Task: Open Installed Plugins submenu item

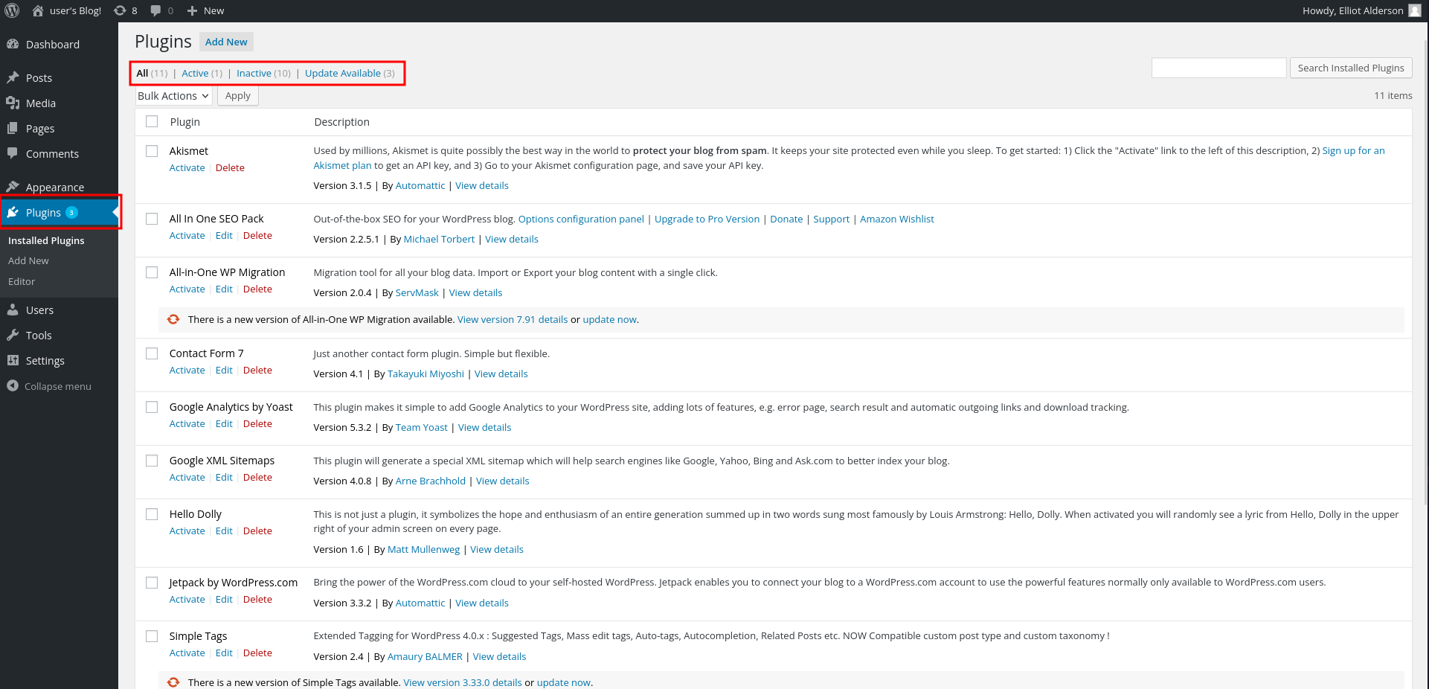Action: point(46,240)
